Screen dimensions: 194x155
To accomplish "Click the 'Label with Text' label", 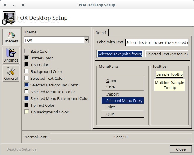I will click(110, 42).
